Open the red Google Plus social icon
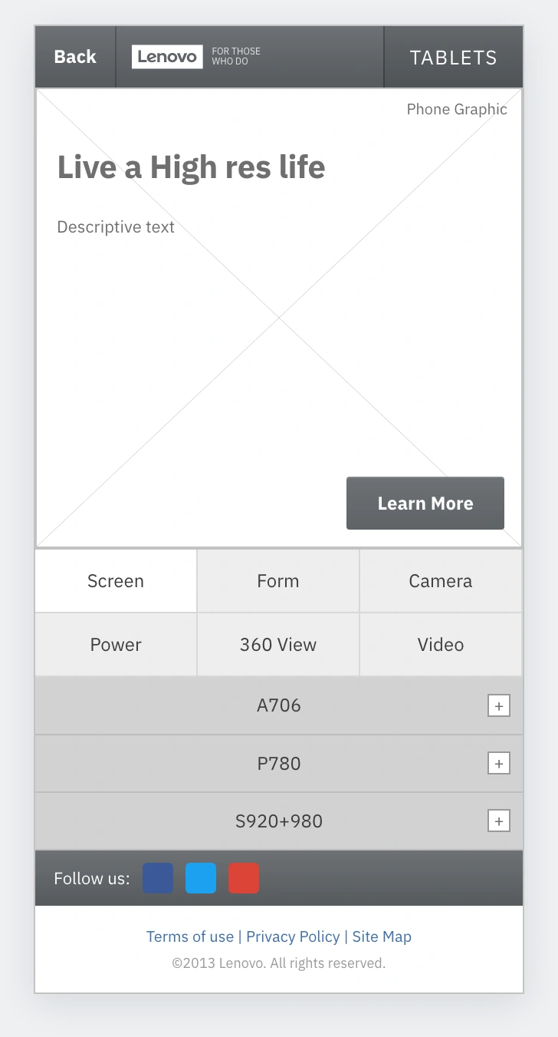558x1037 pixels. point(244,878)
